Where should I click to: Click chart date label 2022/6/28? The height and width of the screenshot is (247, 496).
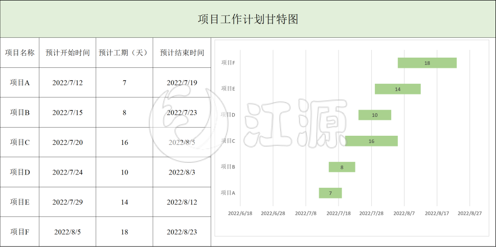tap(273, 213)
